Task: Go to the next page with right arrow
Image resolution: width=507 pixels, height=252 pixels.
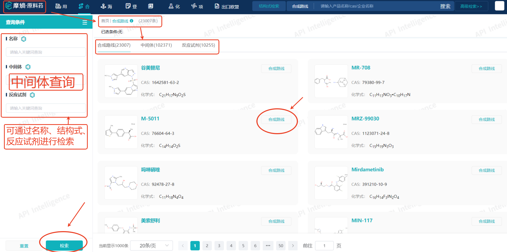Action: tap(293, 246)
